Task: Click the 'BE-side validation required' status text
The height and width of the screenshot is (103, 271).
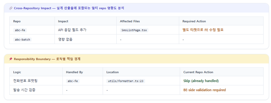Action: [205, 90]
